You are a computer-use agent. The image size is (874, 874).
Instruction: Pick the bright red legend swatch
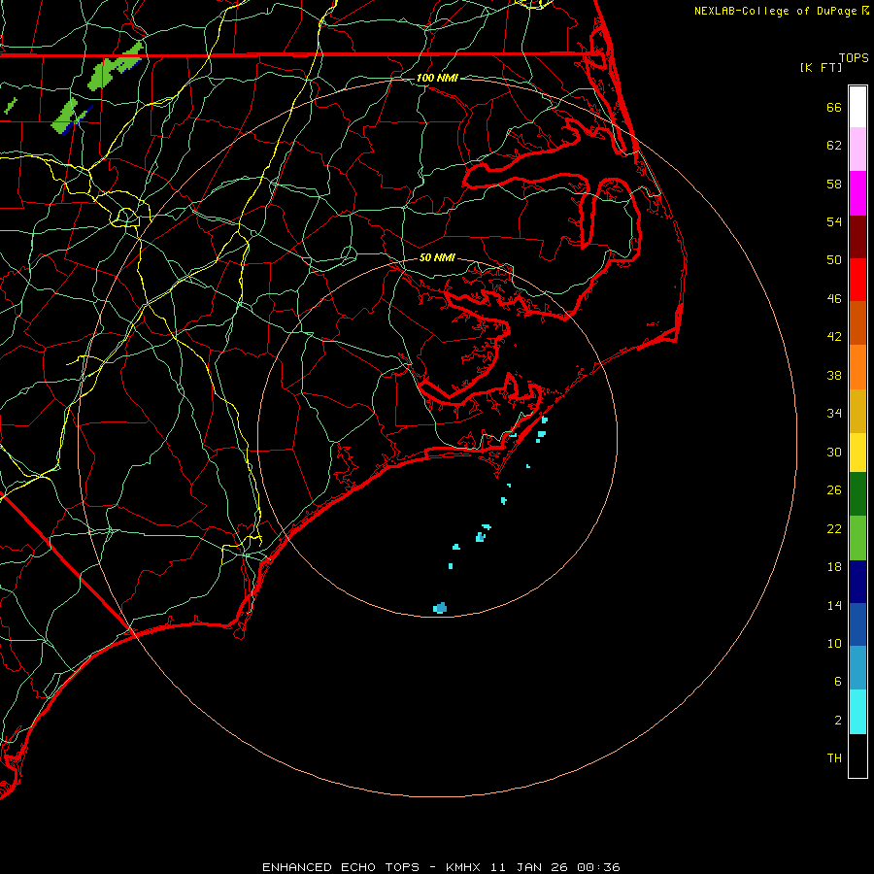[x=857, y=280]
